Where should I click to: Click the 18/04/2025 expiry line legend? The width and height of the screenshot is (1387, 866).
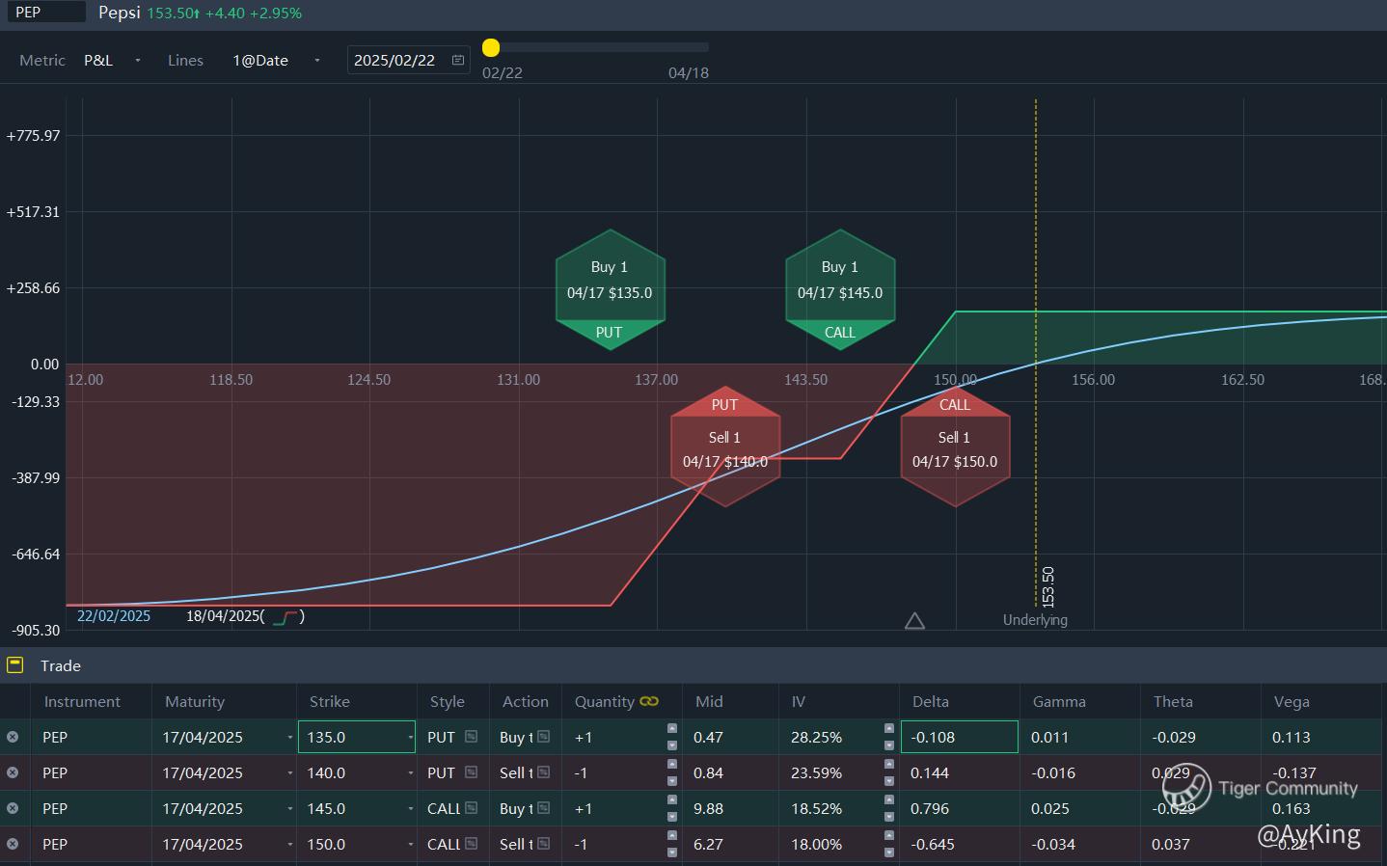click(x=245, y=616)
